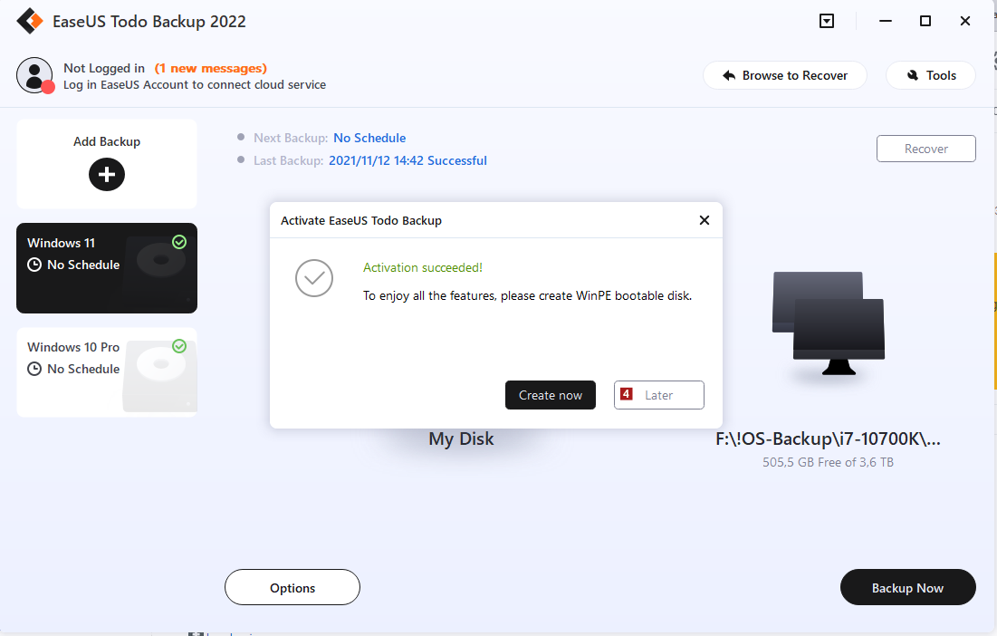This screenshot has width=997, height=636.
Task: Minimize the EaseUS Todo Backup window
Action: [885, 21]
